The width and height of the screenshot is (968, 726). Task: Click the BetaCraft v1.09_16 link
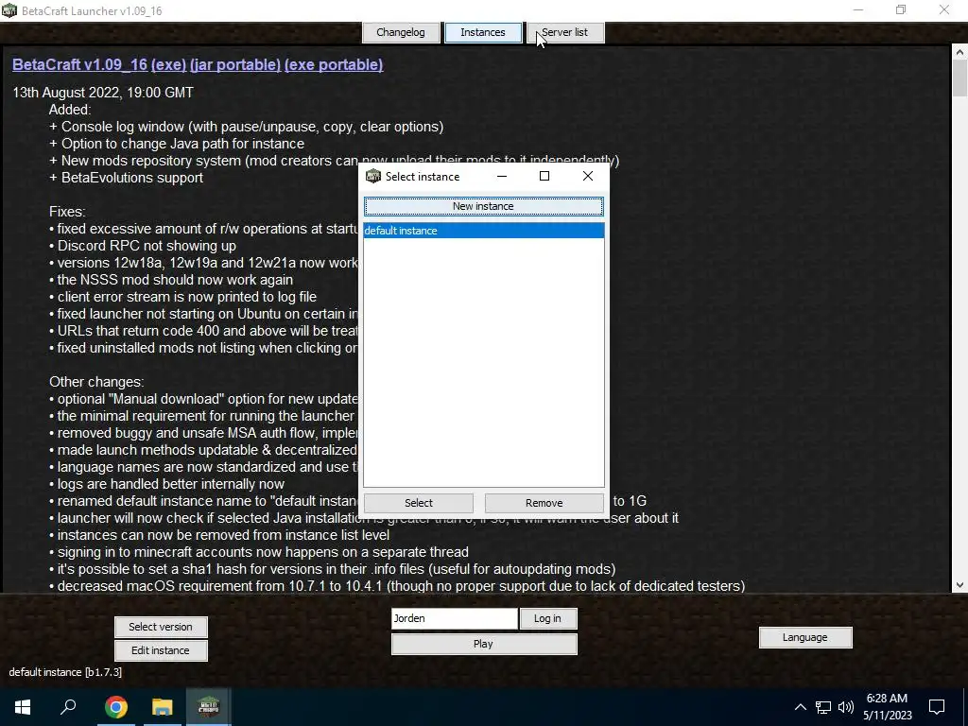pos(79,65)
